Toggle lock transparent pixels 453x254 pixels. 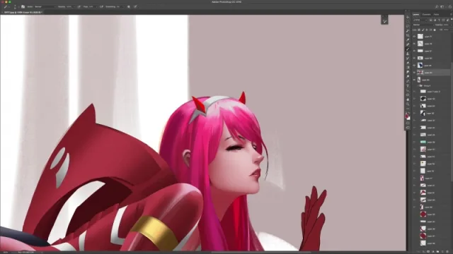point(419,30)
